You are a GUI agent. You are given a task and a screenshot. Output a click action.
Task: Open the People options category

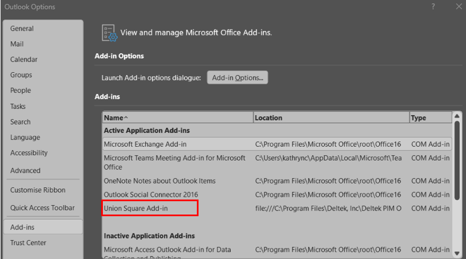(x=21, y=90)
